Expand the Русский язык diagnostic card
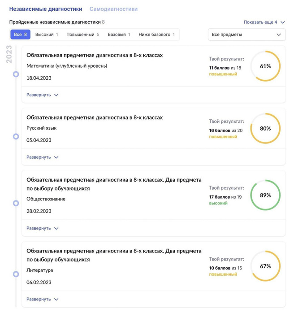Image resolution: width=294 pixels, height=313 pixels. click(43, 157)
